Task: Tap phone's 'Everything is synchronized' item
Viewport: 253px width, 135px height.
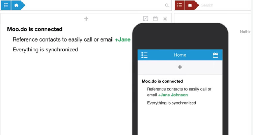Action: pos(171,103)
